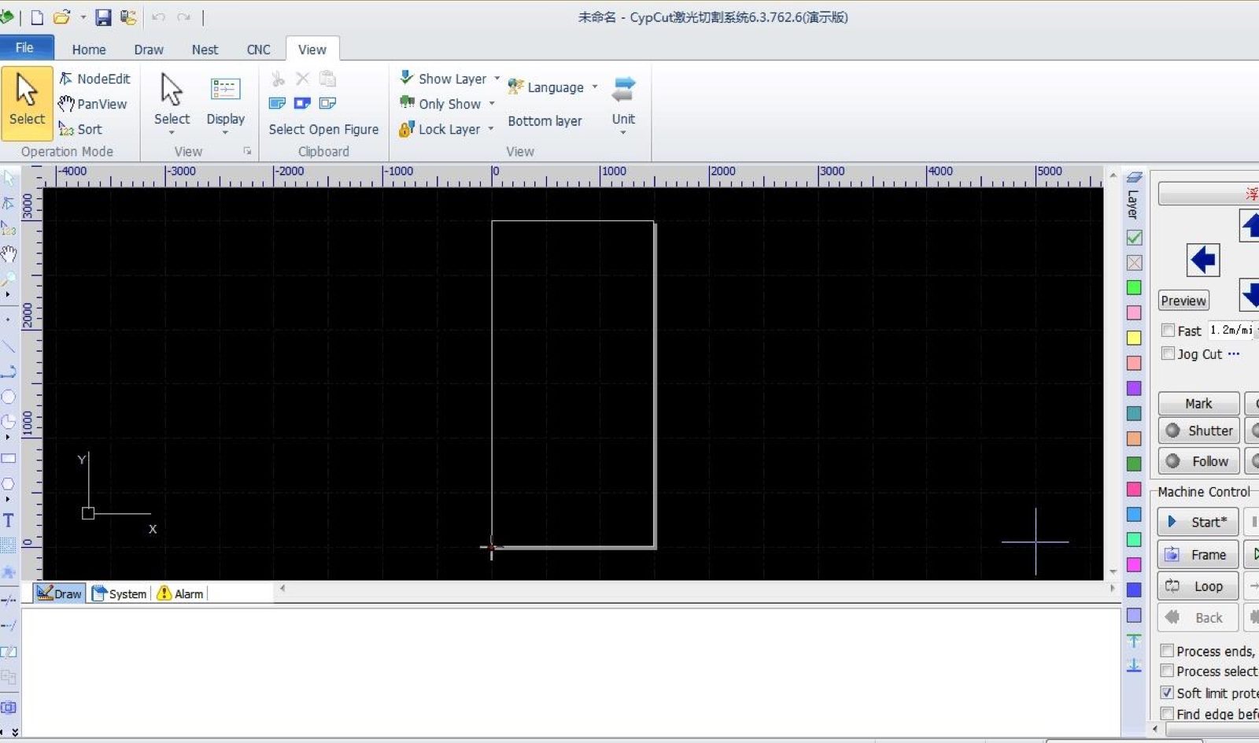This screenshot has height=743, width=1259.
Task: Click the Delete X icon in Clipboard
Action: [302, 79]
